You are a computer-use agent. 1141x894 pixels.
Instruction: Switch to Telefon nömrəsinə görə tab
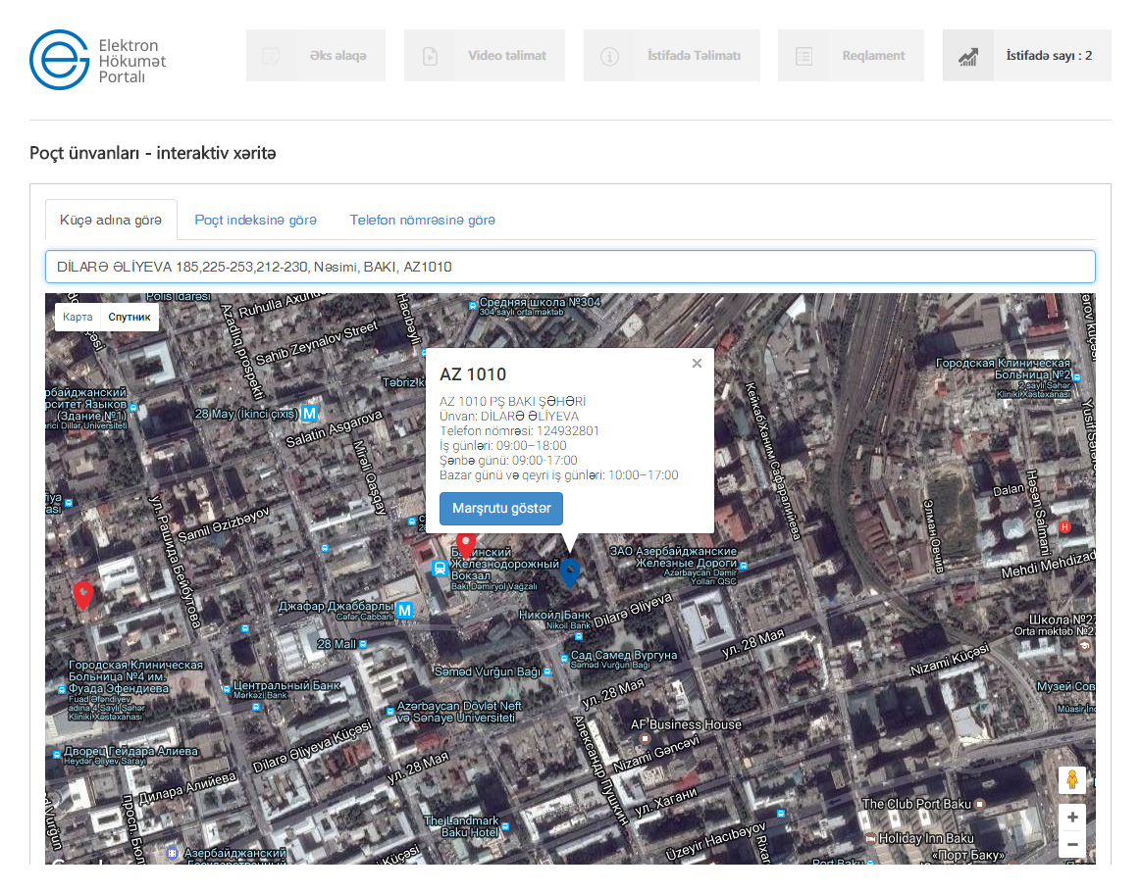[x=422, y=220]
